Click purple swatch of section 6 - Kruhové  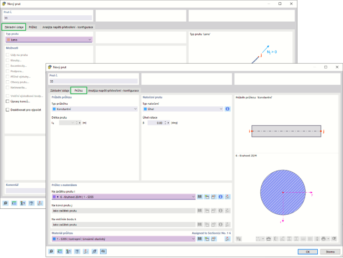point(54,197)
